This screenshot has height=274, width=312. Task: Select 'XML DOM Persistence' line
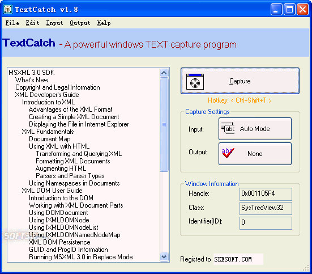pyautogui.click(x=59, y=242)
